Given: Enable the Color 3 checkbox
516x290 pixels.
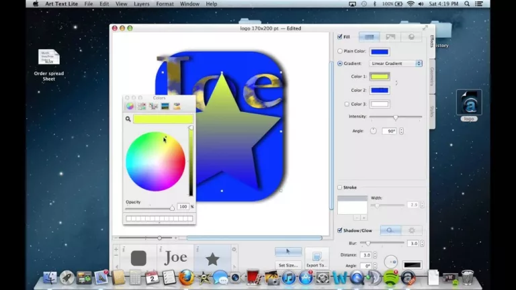Looking at the screenshot, I should point(347,104).
